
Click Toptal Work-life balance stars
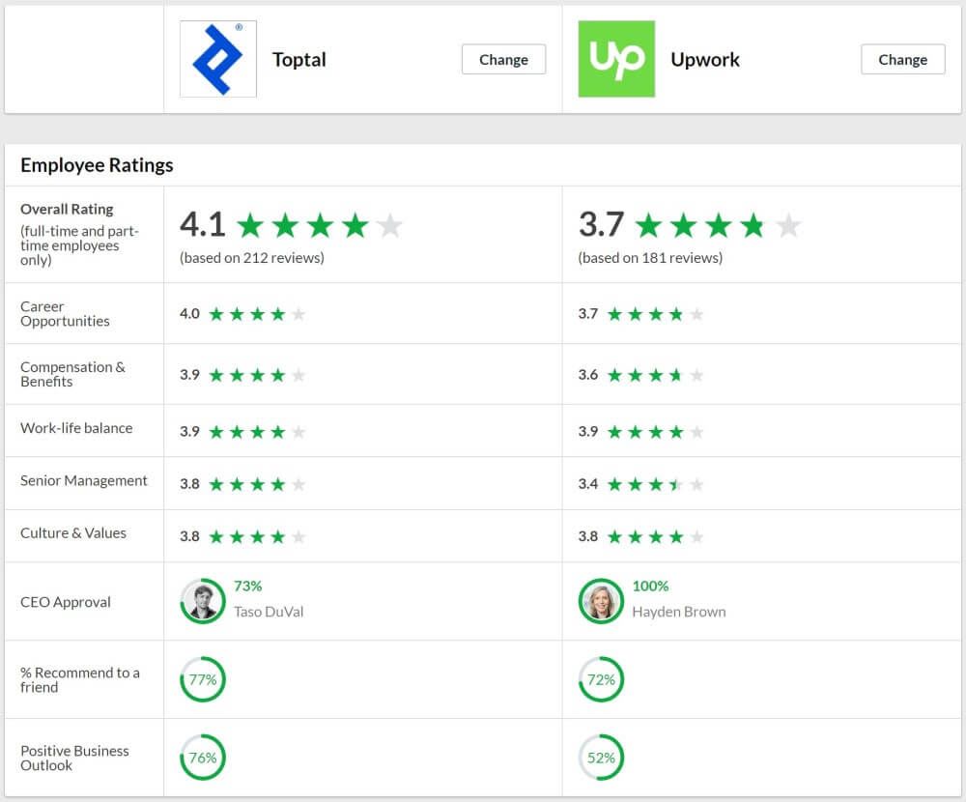pos(258,432)
